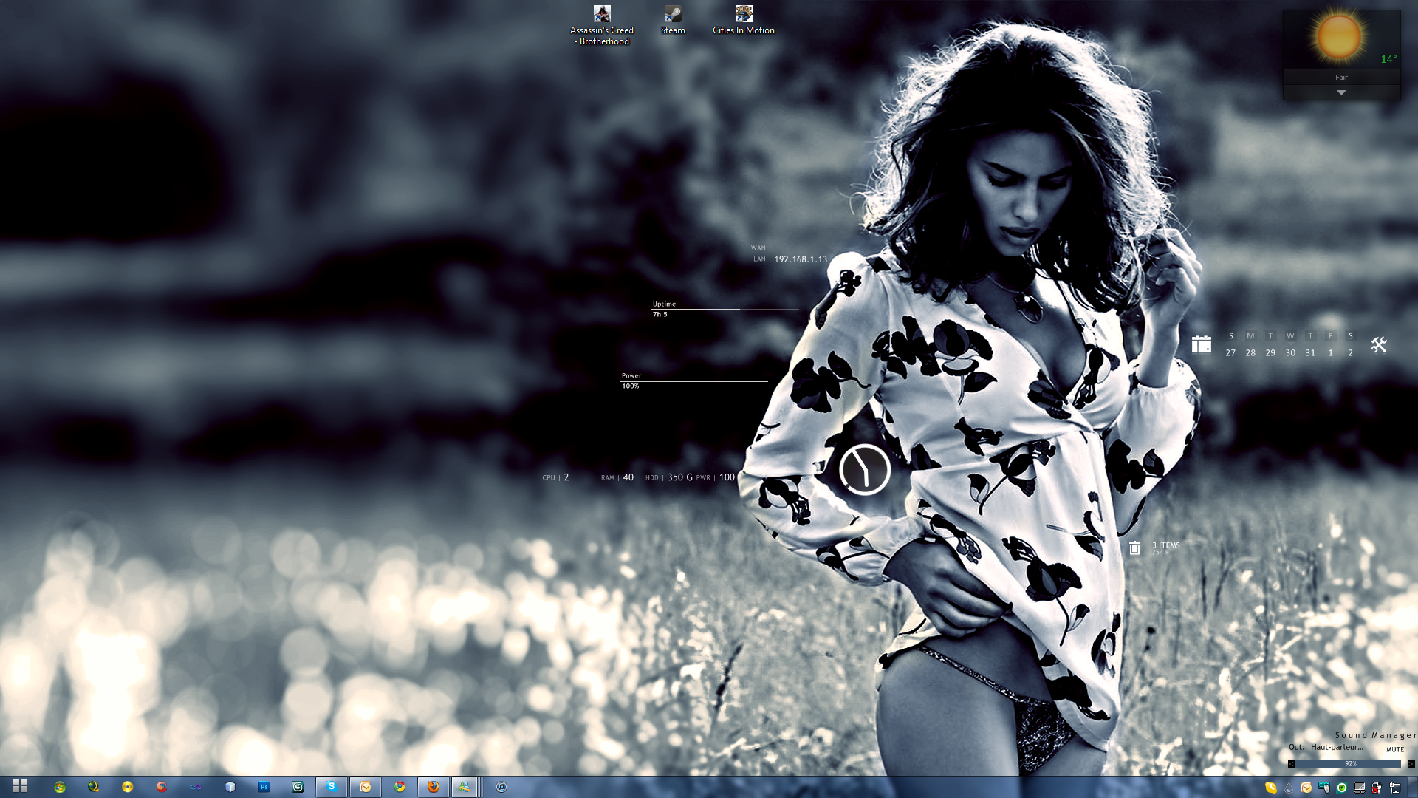
Task: Open the keyboard and mouse tray icon
Action: coord(1324,788)
